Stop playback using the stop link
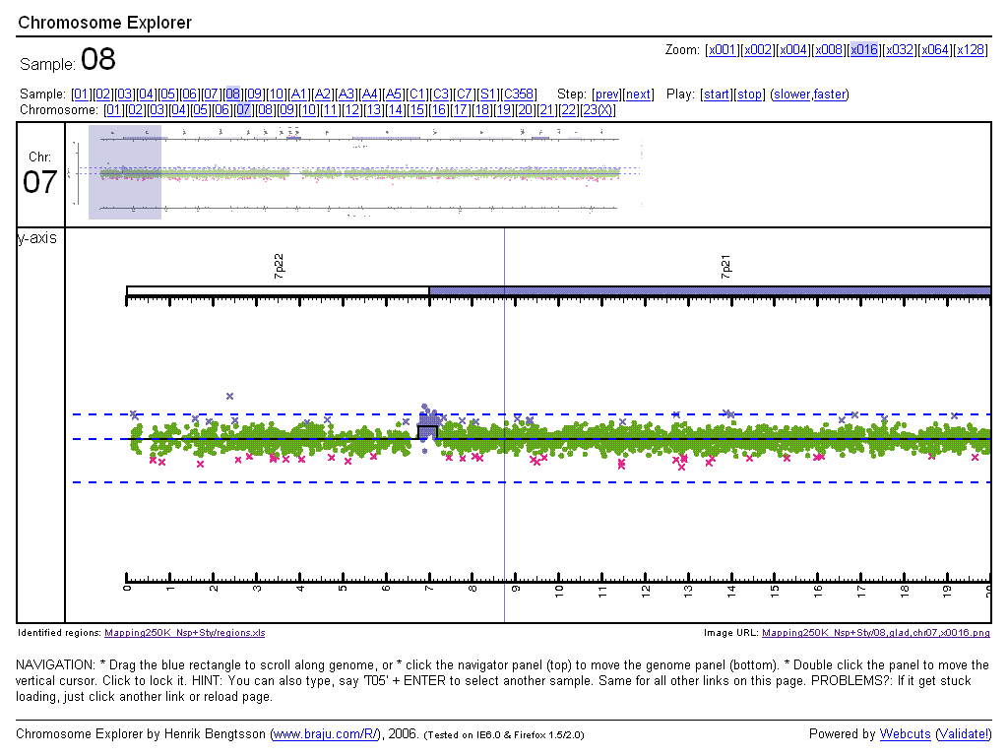Image resolution: width=1008 pixels, height=756 pixels. pyautogui.click(x=749, y=94)
